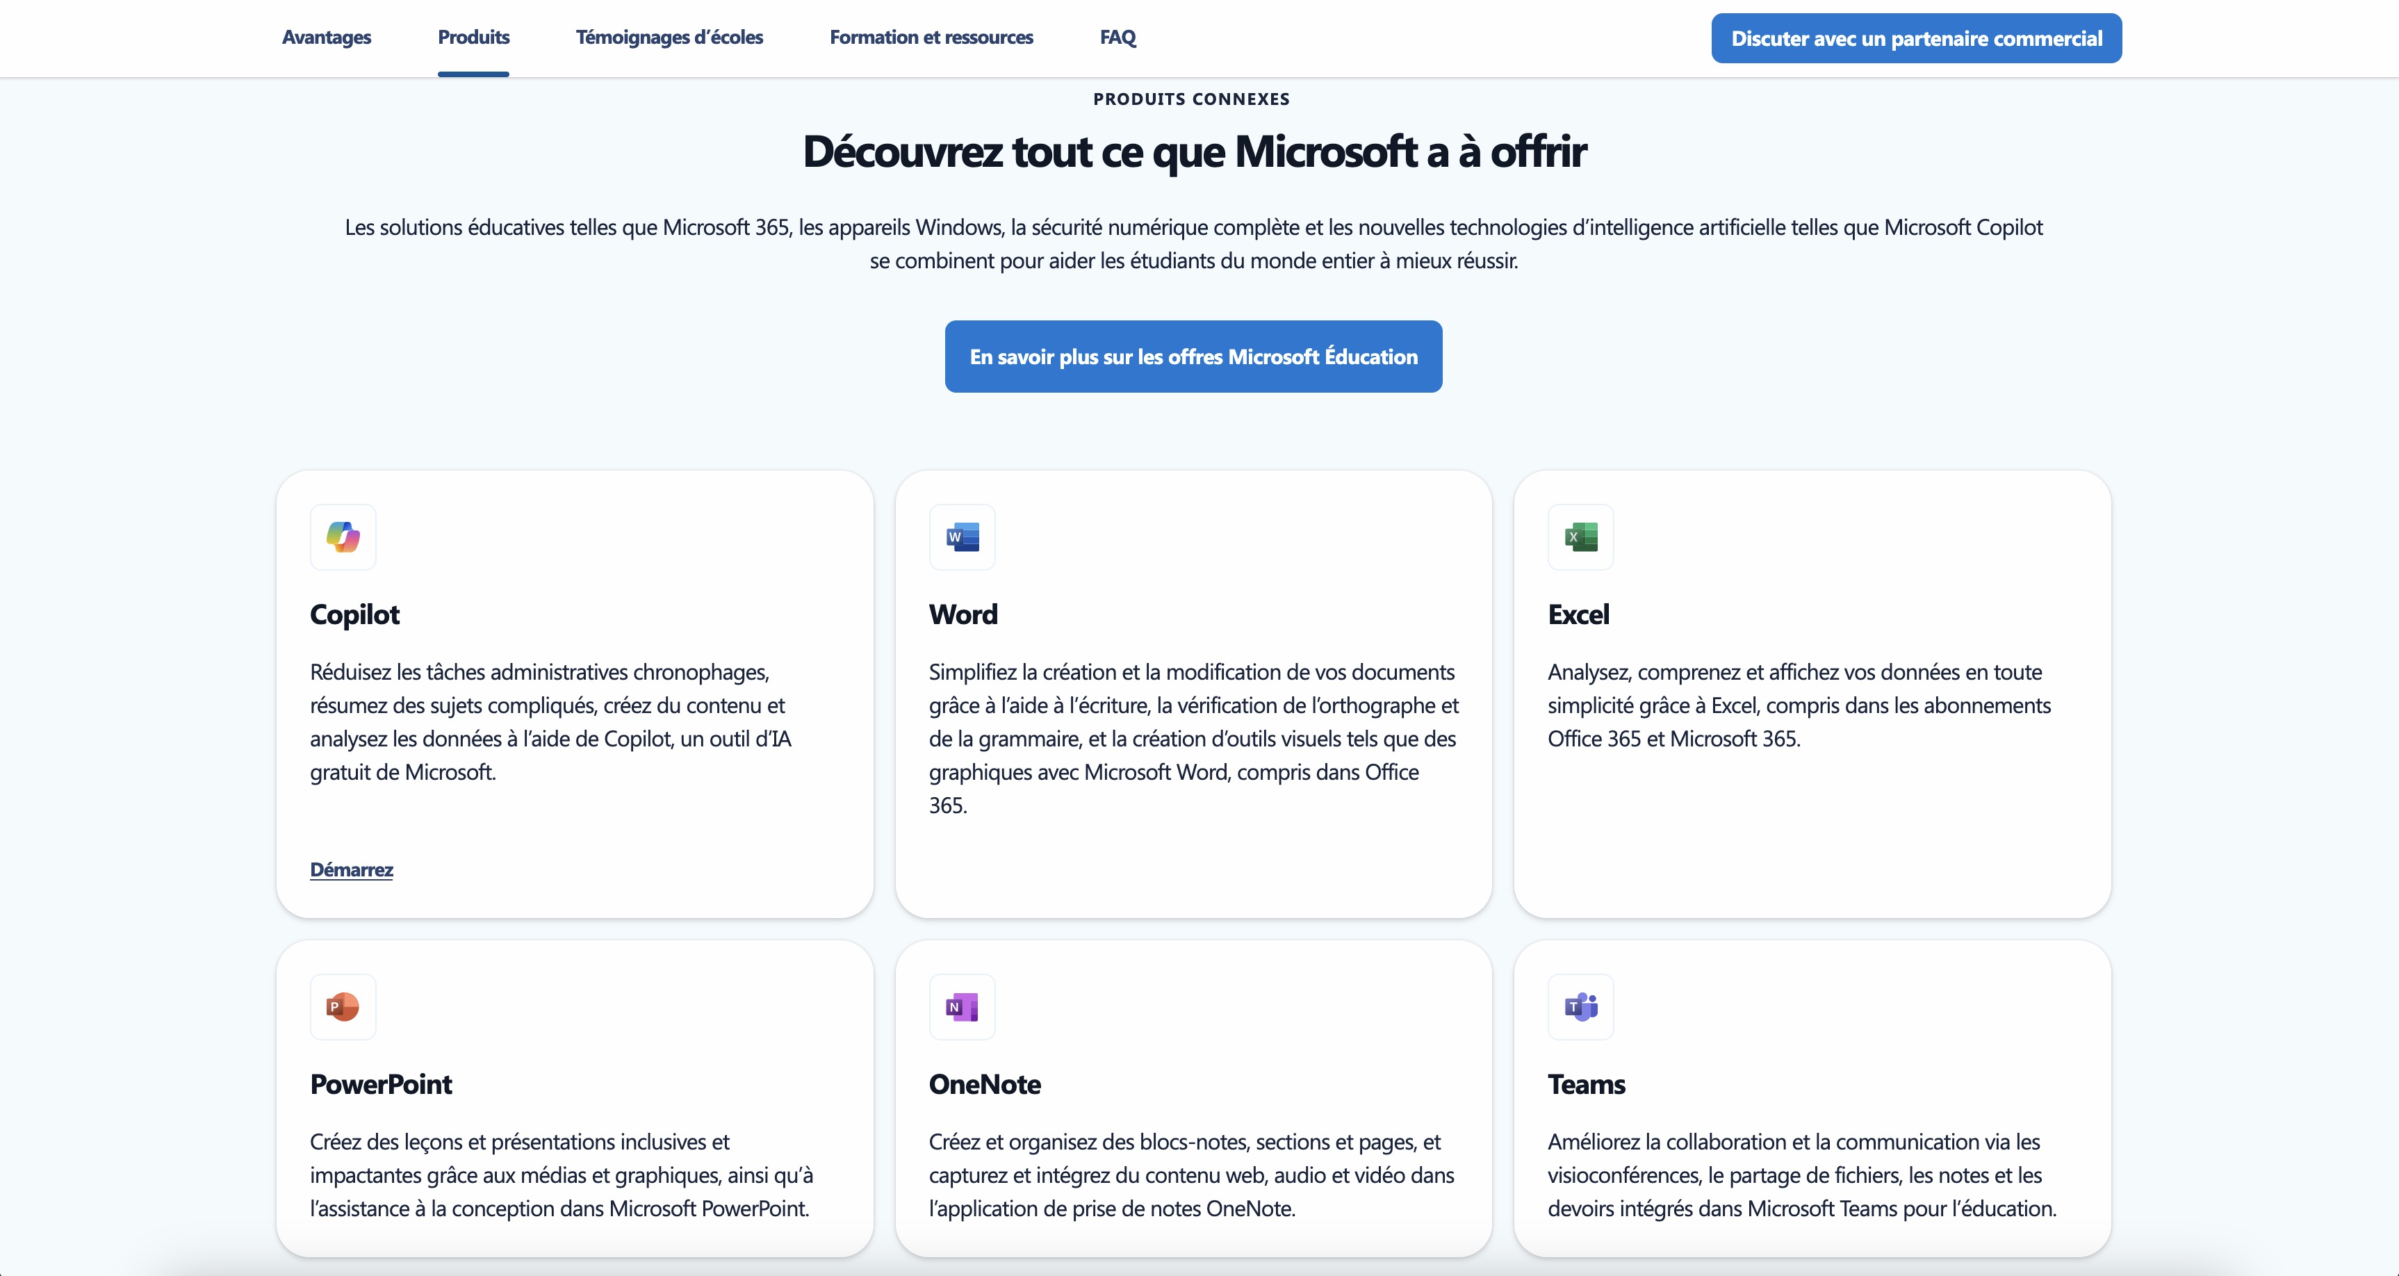Click the Word card heading
The width and height of the screenshot is (2399, 1276).
coord(963,614)
